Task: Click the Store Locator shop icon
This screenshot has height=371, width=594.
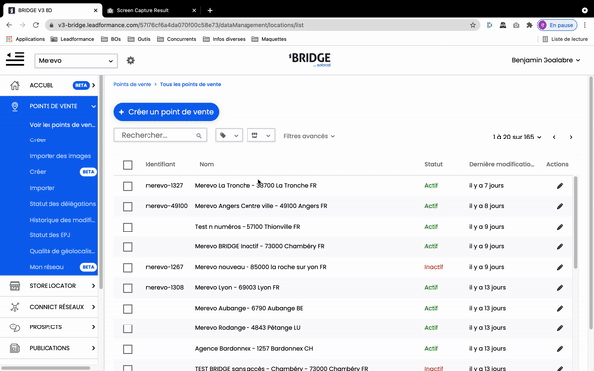Action: [15, 286]
